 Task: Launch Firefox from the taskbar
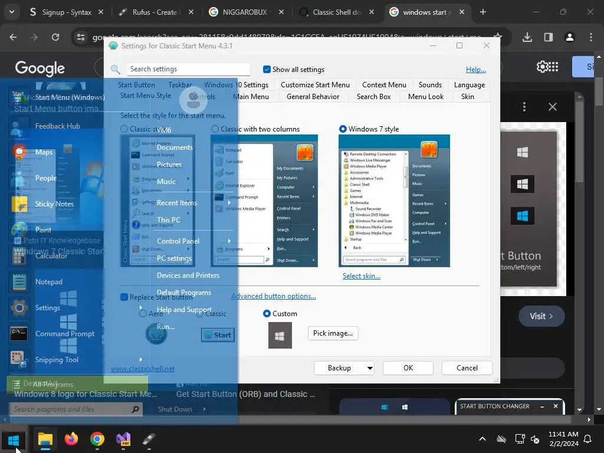click(x=71, y=439)
